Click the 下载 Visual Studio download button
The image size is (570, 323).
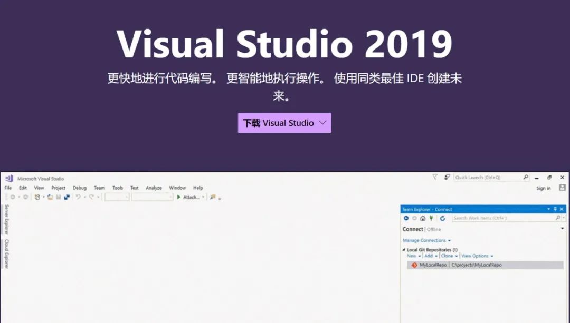(x=284, y=123)
